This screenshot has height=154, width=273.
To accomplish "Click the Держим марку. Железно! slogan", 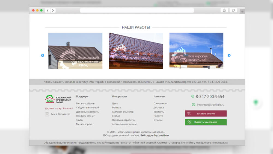I will pyautogui.click(x=59, y=108).
